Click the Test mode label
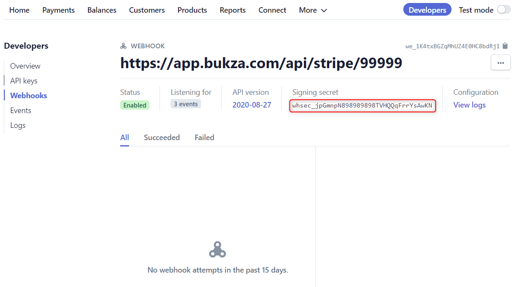526x287 pixels. [476, 10]
